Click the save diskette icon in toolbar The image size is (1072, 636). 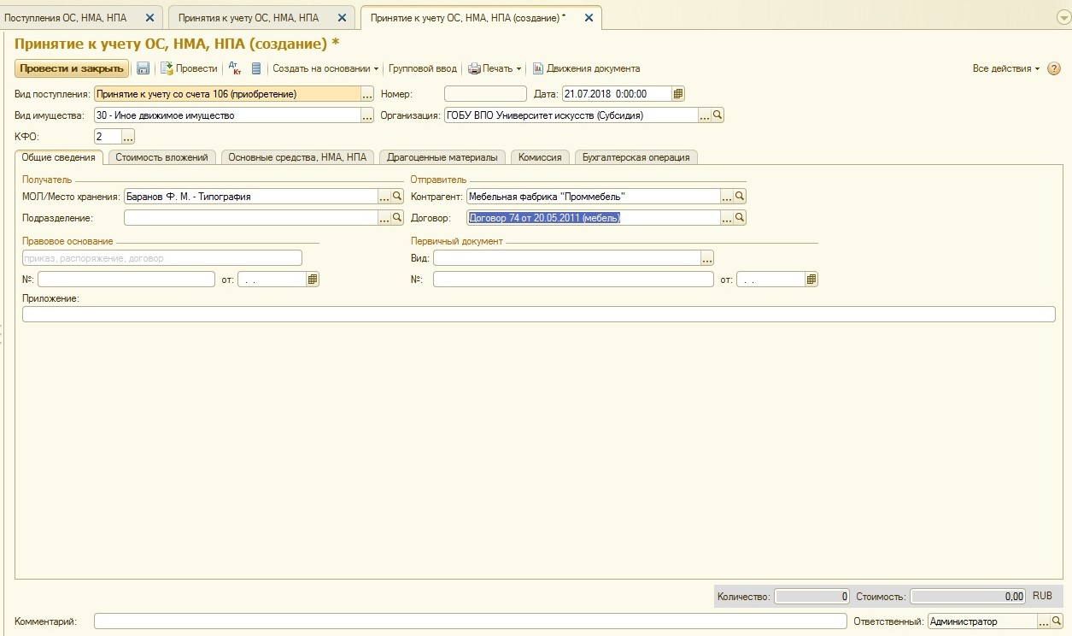[144, 68]
